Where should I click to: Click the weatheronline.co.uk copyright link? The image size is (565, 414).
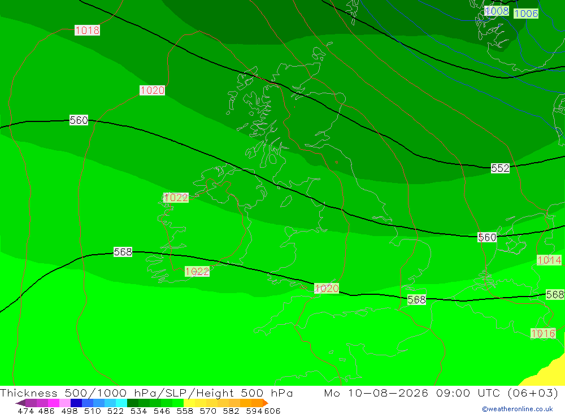[x=517, y=409]
